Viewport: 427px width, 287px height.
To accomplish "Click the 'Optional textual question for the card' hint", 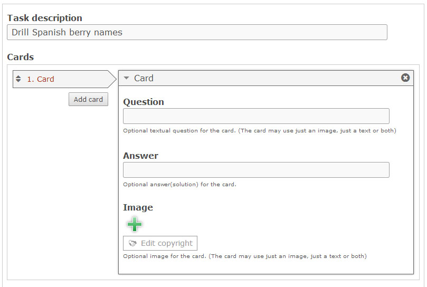I will click(260, 130).
